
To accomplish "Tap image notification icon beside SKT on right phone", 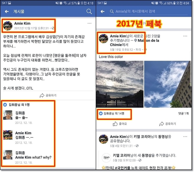I will 105,3.
